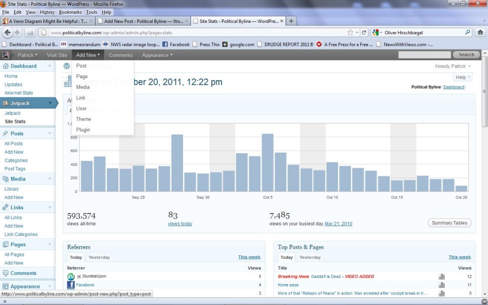
Task: Click stats icon next to Home page entry
Action: pyautogui.click(x=441, y=285)
